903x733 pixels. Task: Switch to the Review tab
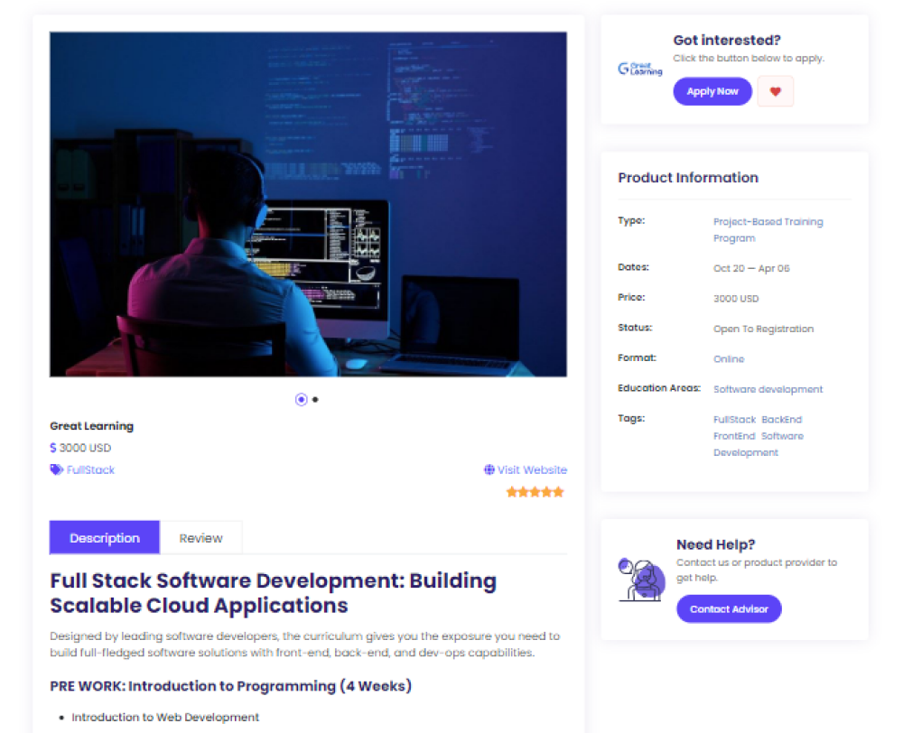[x=200, y=537]
